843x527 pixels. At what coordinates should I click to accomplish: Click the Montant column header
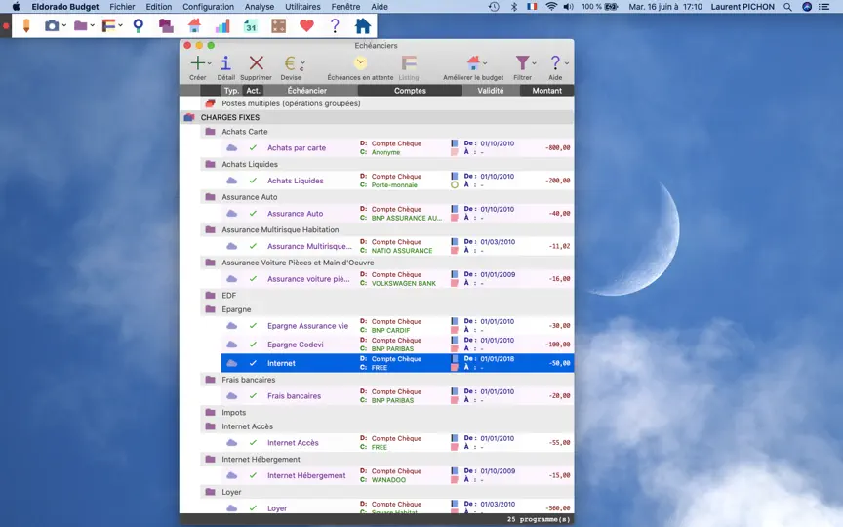click(546, 91)
